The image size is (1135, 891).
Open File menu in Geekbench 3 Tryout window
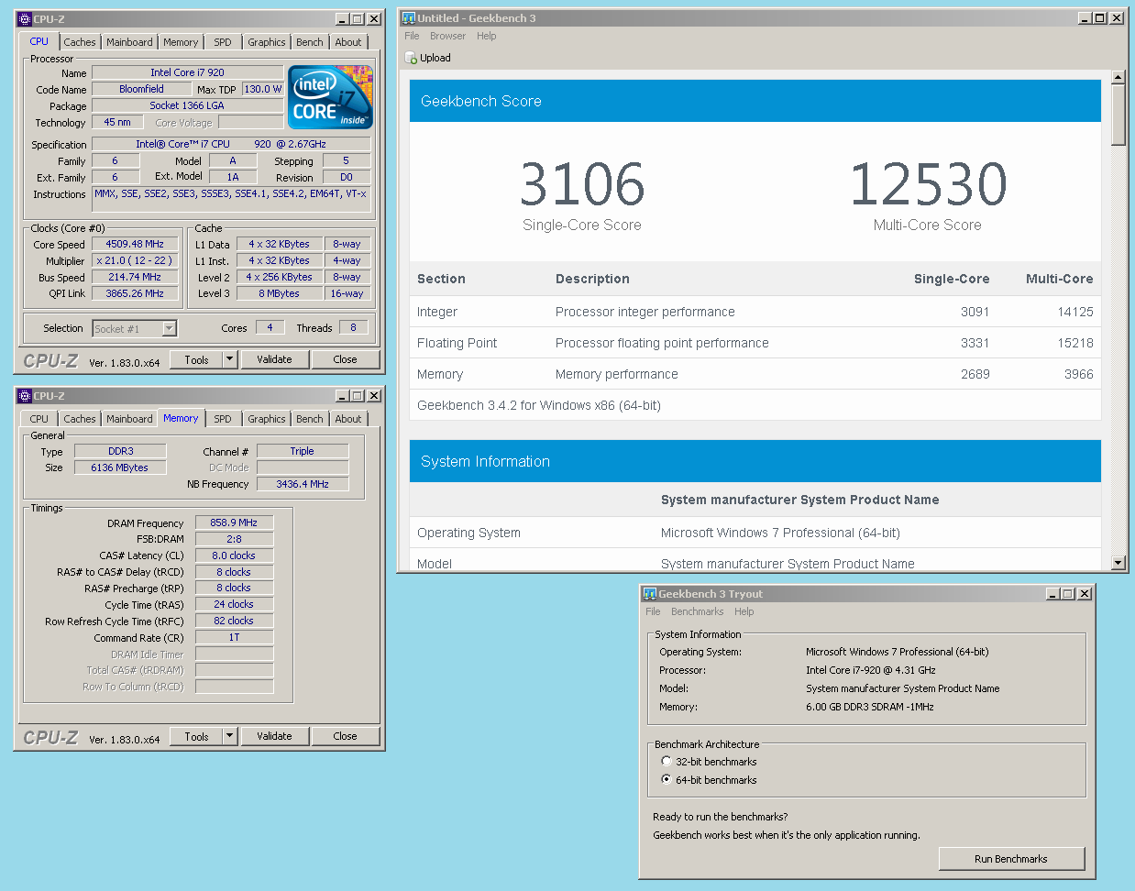pos(653,611)
